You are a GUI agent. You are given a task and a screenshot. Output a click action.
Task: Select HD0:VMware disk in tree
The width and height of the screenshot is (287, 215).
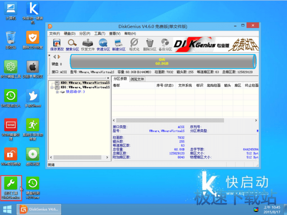coord(85,83)
